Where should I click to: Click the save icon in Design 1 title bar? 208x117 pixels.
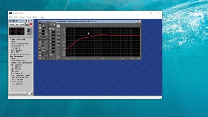[x=26, y=21]
